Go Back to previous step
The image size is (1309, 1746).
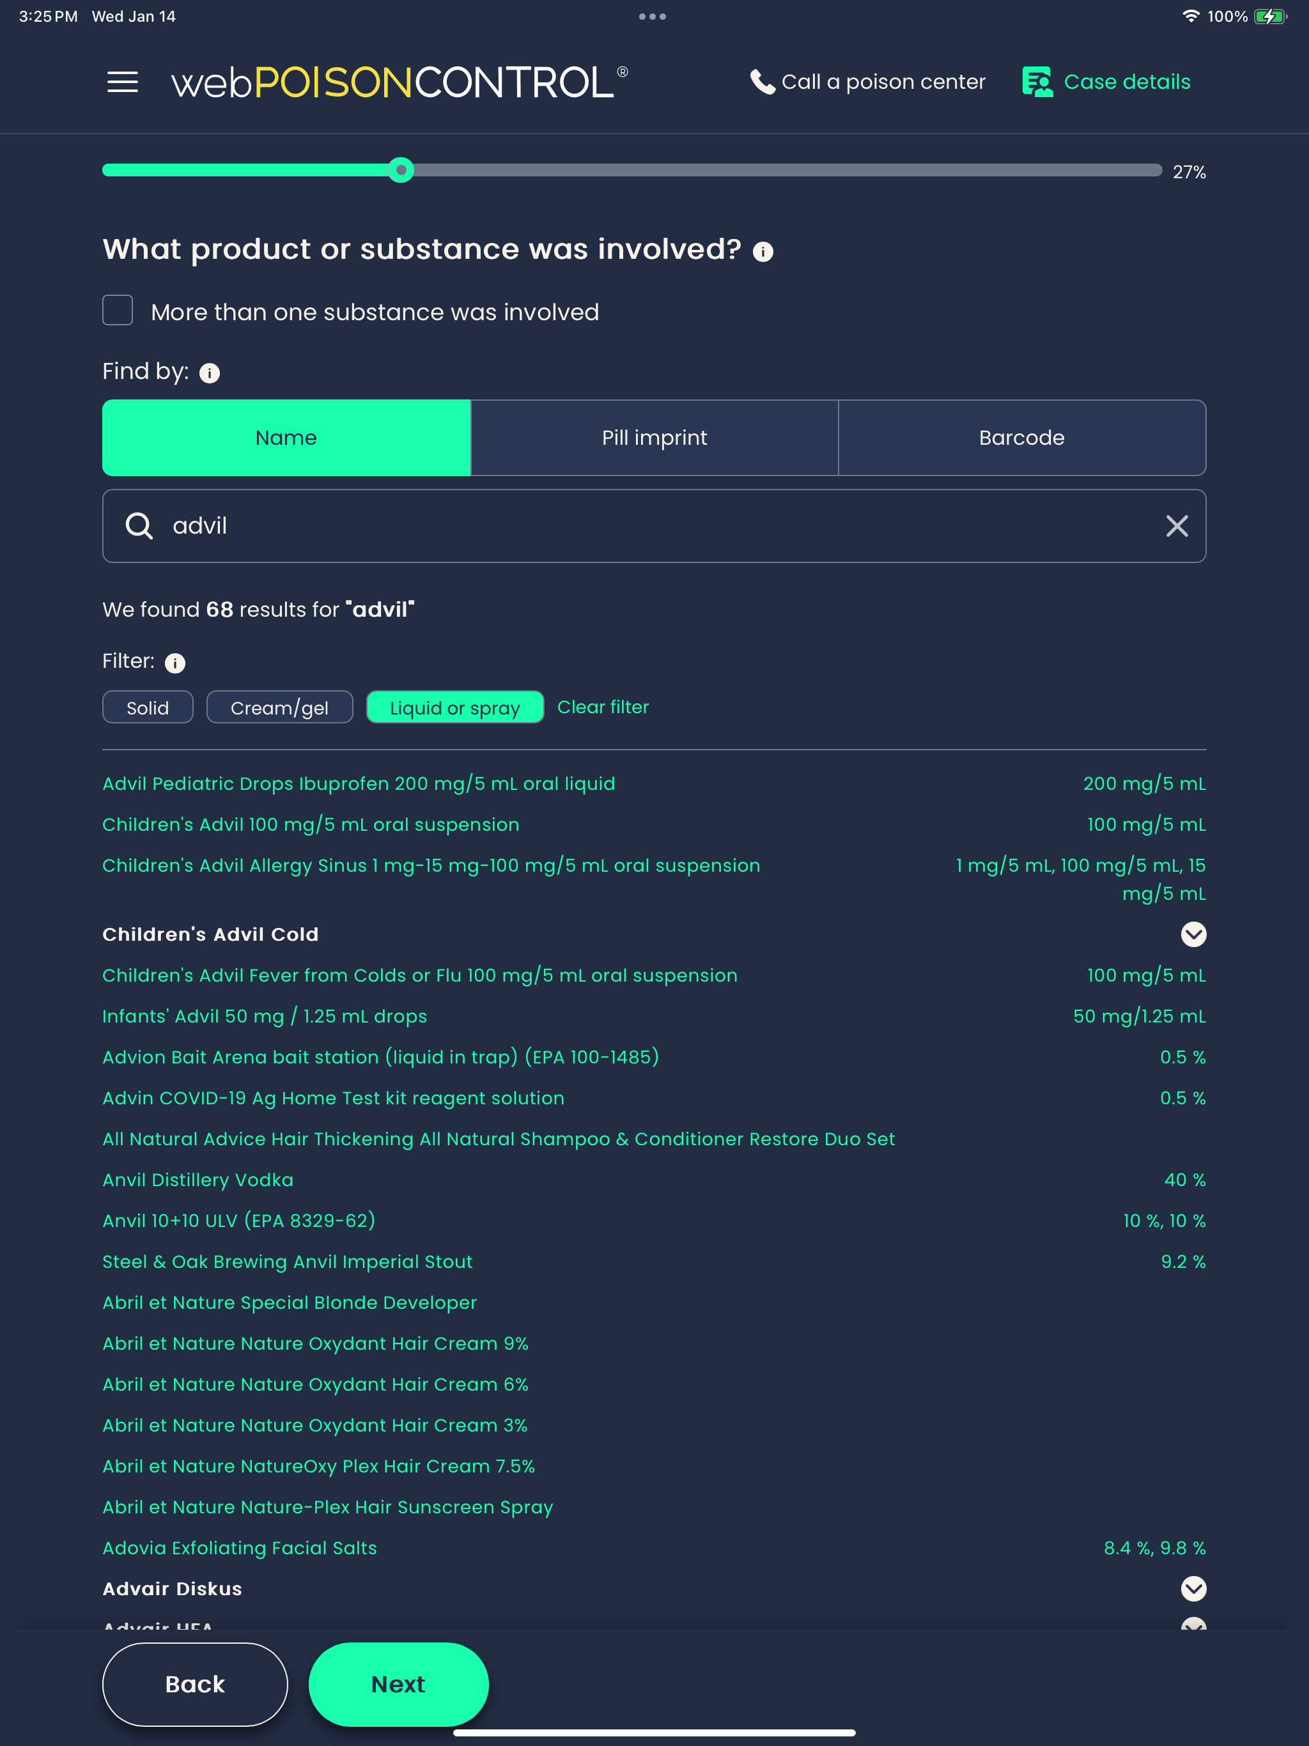point(195,1685)
